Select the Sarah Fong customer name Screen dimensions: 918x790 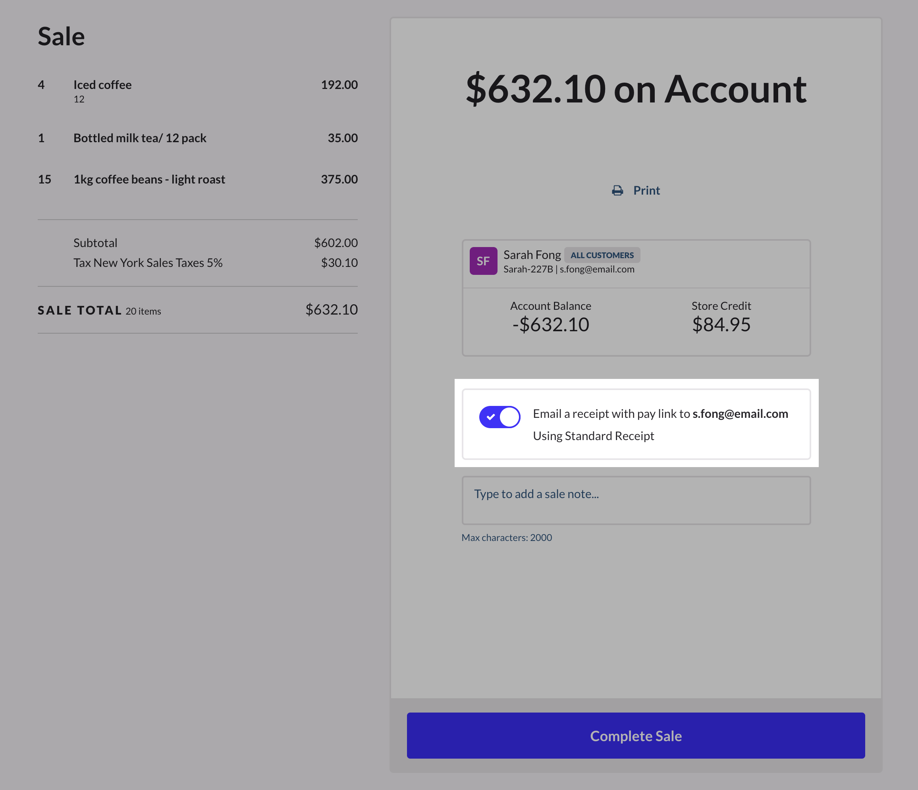coord(532,255)
